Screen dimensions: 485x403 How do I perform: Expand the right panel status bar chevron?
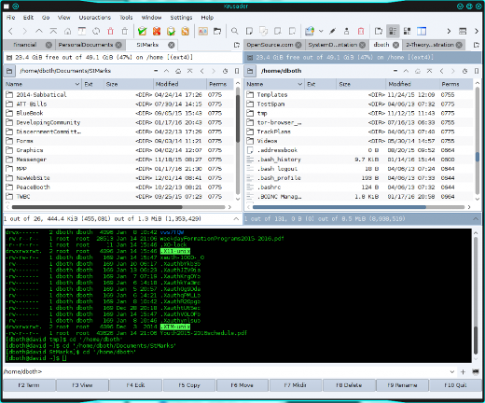tap(476, 219)
